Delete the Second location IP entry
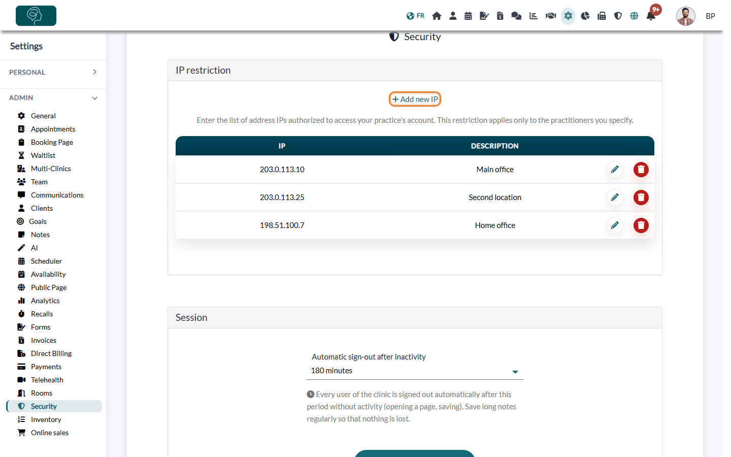This screenshot has width=731, height=457. [x=641, y=198]
